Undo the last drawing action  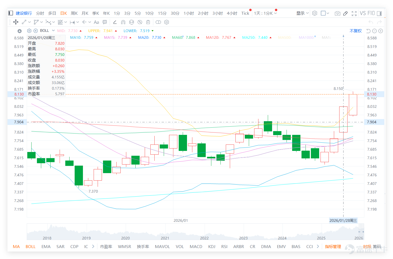[371, 22]
